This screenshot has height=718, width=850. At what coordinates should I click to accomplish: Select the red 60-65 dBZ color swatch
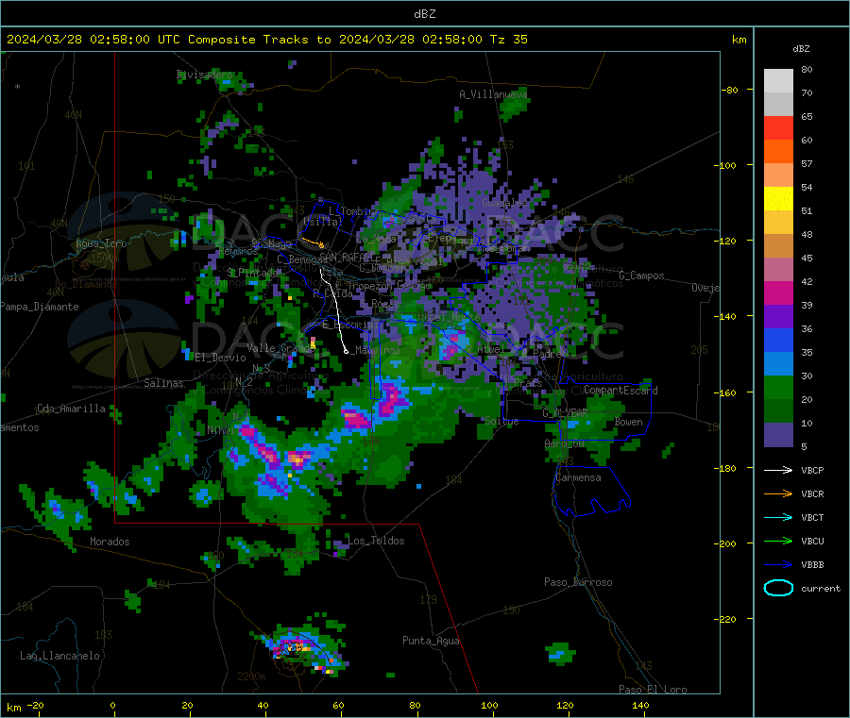pyautogui.click(x=778, y=127)
